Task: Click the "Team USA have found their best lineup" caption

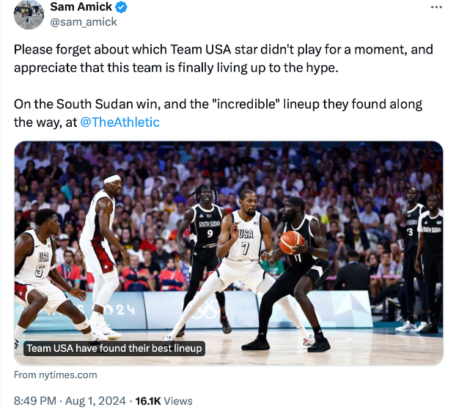Action: (114, 348)
